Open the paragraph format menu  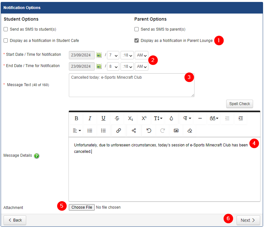(x=187, y=118)
